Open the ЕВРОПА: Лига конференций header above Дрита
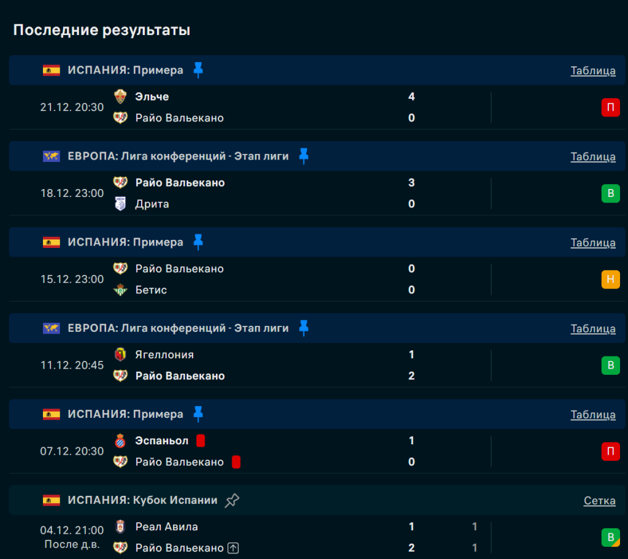Viewport: 628px width, 559px height. [178, 156]
